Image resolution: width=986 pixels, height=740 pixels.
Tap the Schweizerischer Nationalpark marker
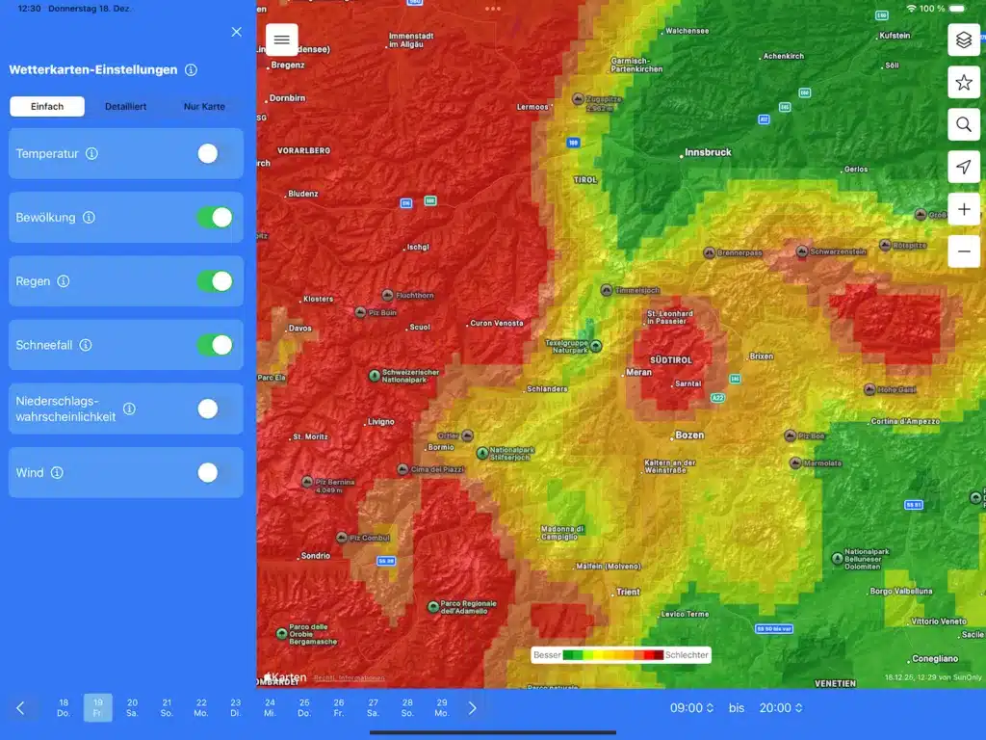(x=375, y=376)
